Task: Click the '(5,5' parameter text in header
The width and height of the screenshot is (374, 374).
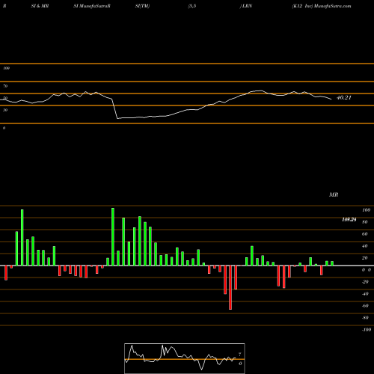Action: [192, 6]
